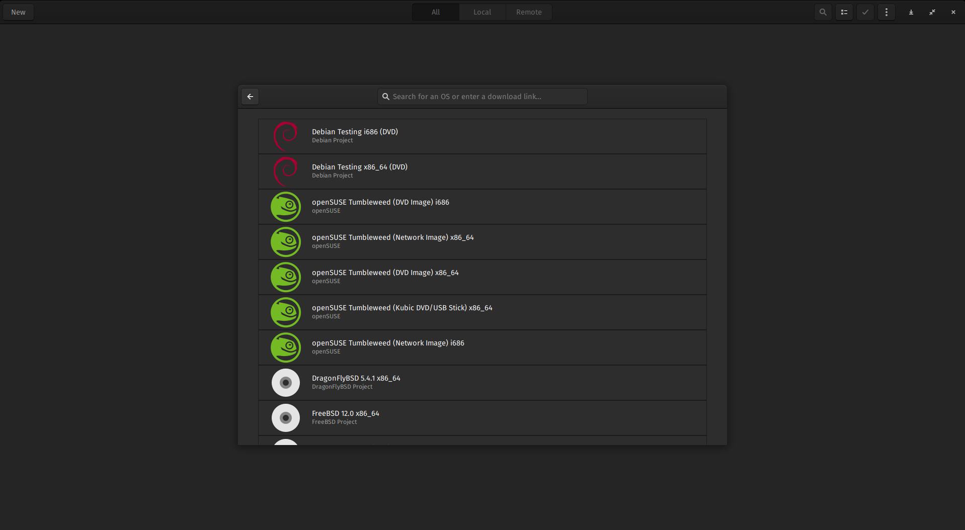Activate selection mode checkmark icon
The width and height of the screenshot is (965, 530).
point(865,12)
